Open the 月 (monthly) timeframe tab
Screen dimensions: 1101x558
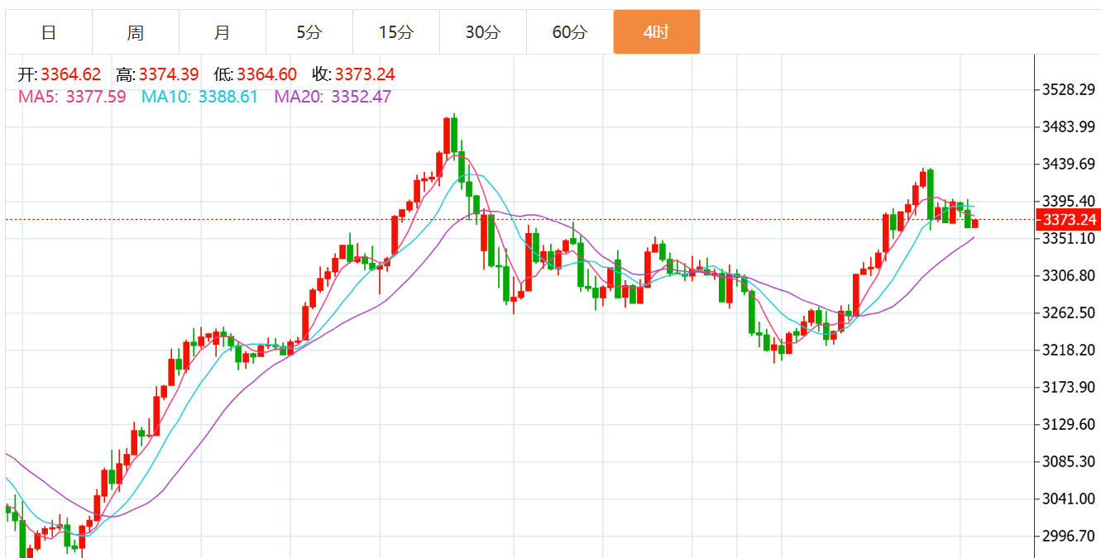[223, 32]
